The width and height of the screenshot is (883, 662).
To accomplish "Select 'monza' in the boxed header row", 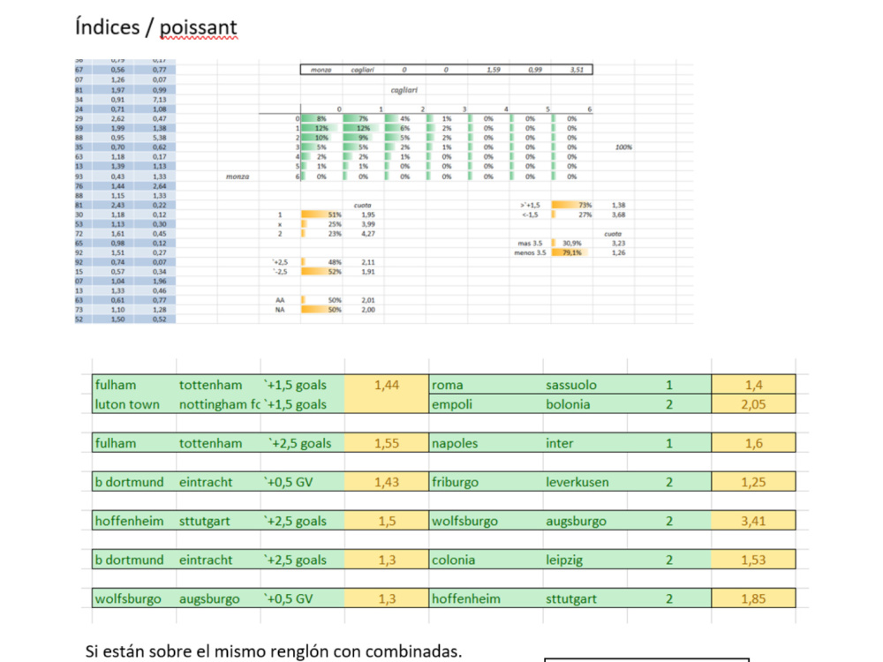I will (x=321, y=70).
